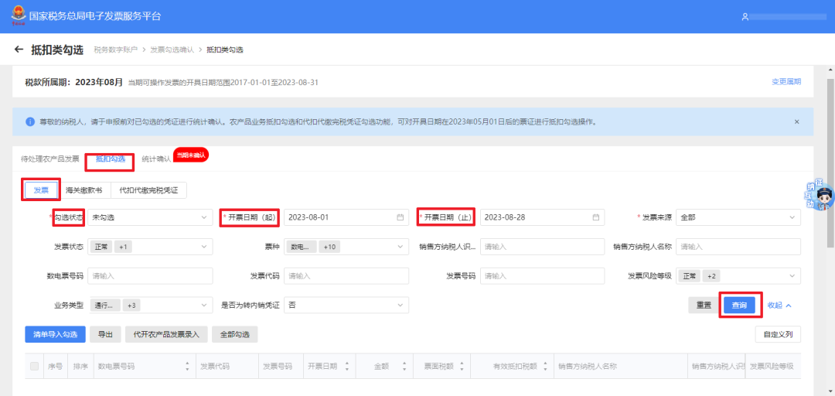Sort by 金额 column arrows

(x=404, y=366)
